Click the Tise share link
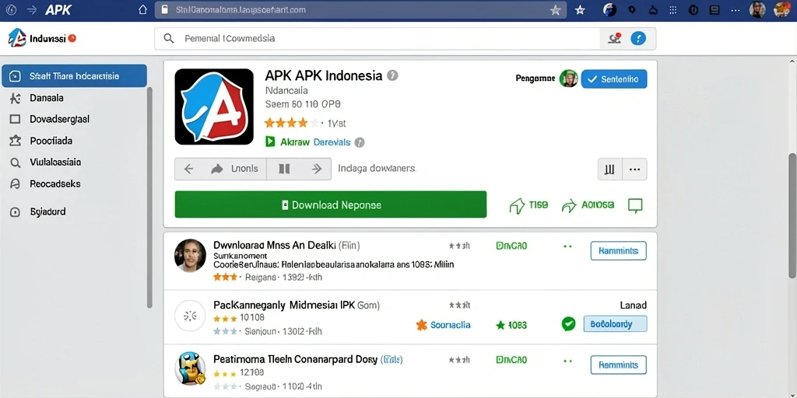797x398 pixels. click(x=528, y=205)
